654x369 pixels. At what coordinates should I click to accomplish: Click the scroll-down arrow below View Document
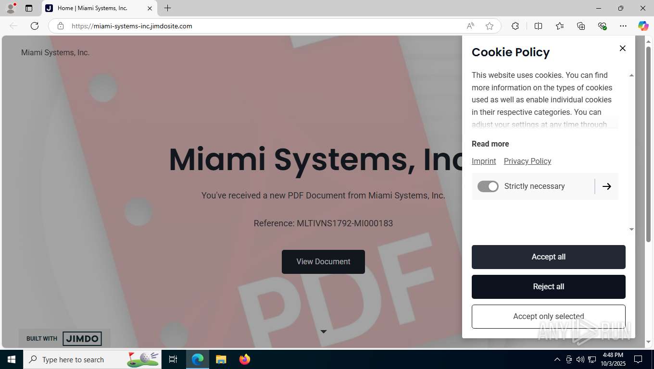[323, 332]
